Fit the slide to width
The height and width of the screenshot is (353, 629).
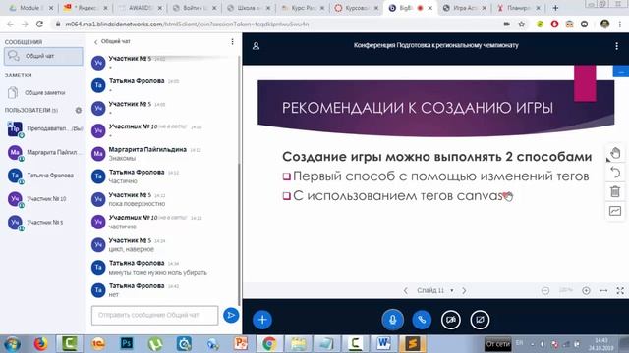tap(603, 291)
